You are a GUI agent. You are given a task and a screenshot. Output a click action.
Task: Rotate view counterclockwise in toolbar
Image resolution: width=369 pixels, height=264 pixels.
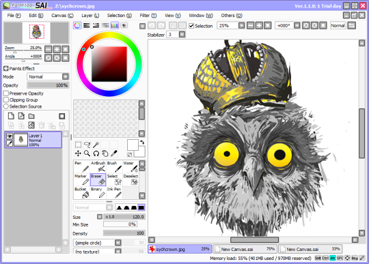pyautogui.click(x=305, y=25)
